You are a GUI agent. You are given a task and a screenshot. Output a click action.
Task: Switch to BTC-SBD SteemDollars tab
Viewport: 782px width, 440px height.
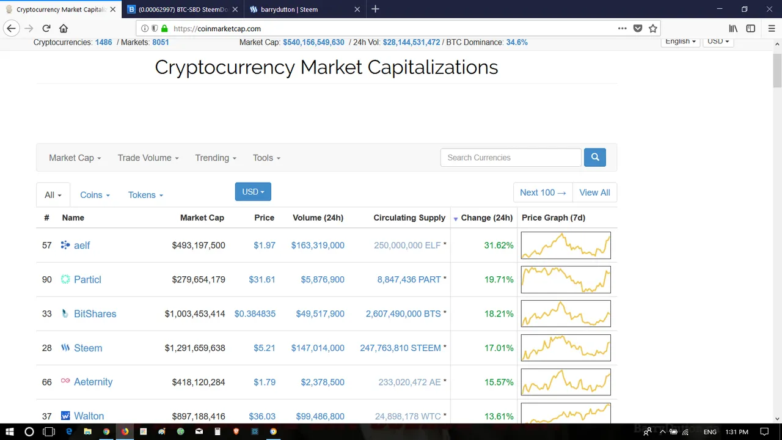182,9
